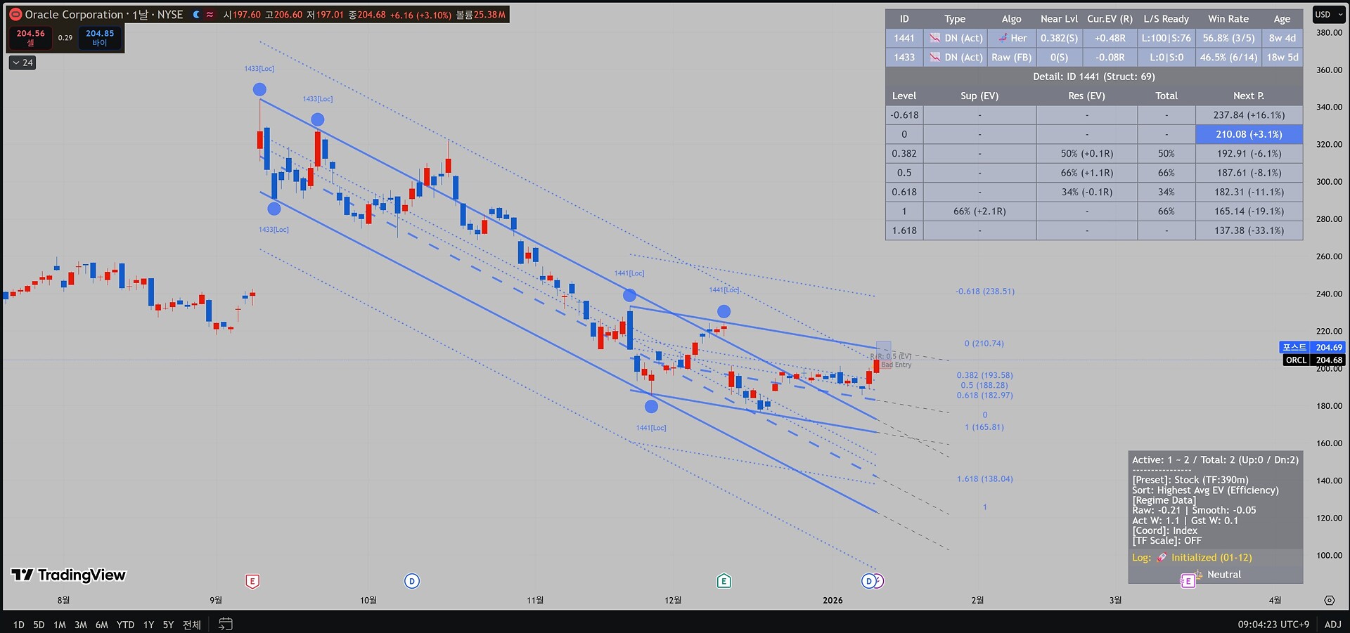Select the 5D date range
Image resolution: width=1350 pixels, height=633 pixels.
pos(39,625)
